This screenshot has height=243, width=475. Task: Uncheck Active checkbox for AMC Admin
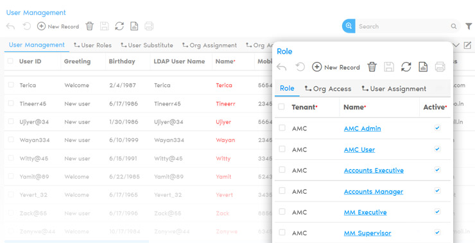point(437,128)
